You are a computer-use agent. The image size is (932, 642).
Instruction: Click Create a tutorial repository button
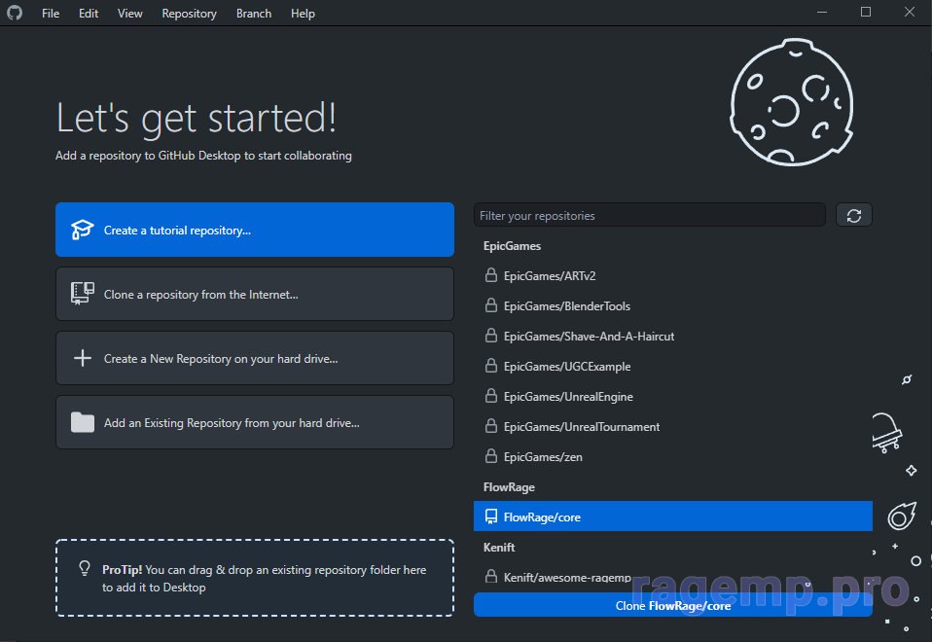pos(255,230)
